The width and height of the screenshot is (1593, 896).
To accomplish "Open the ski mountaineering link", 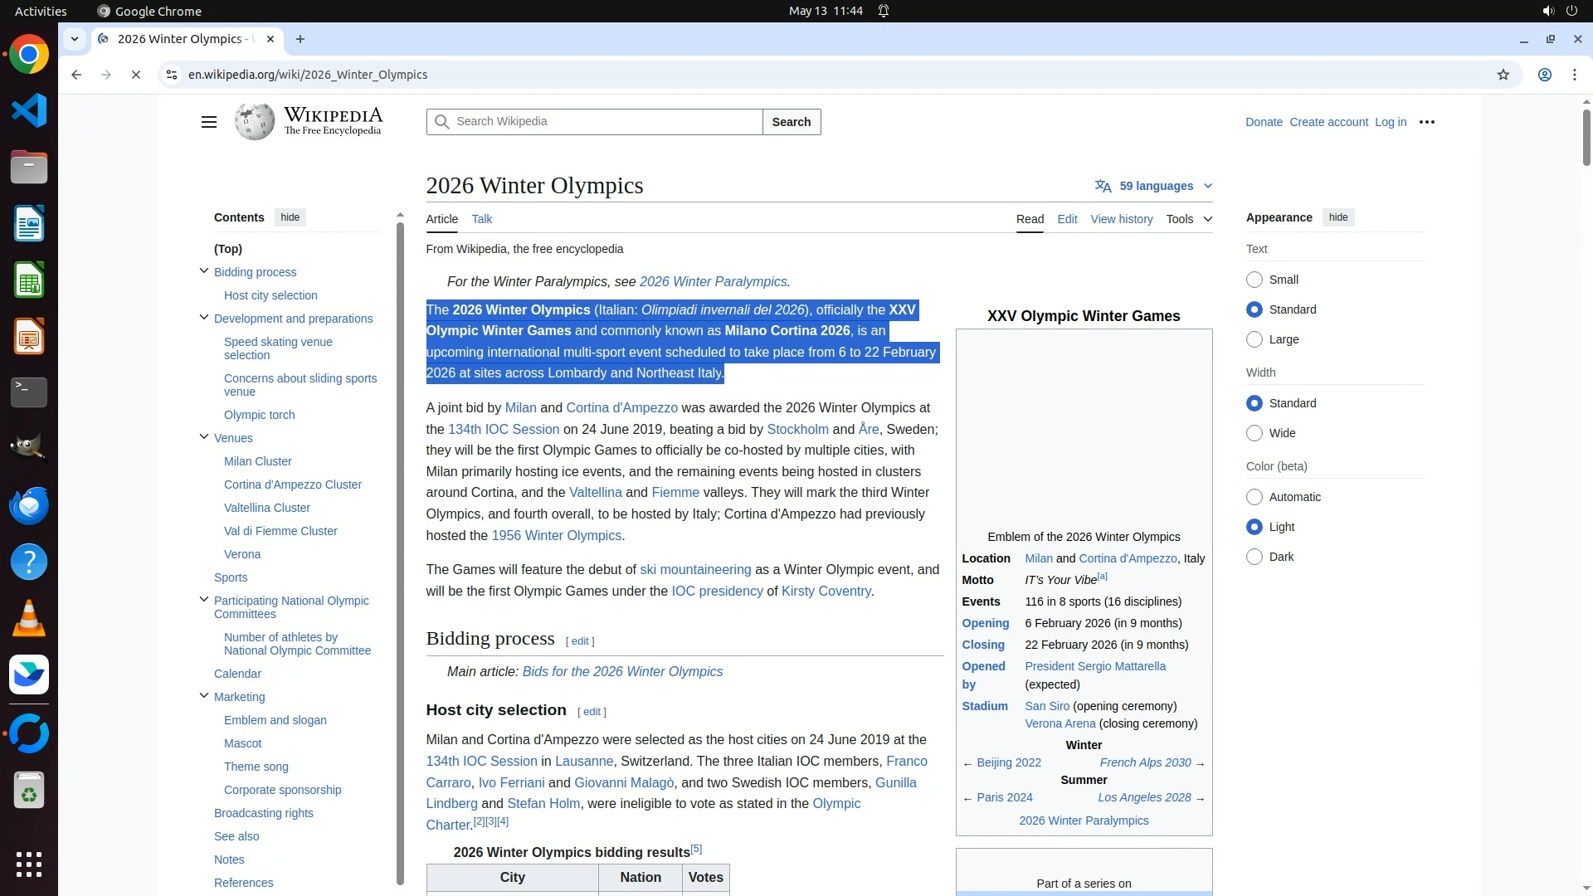I will [694, 569].
